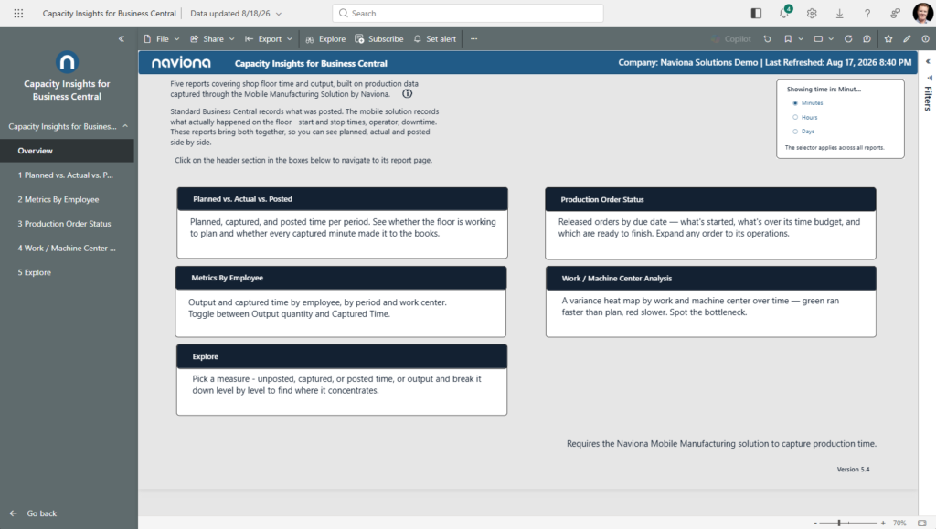Collapse Capacity Insights pages list
The width and height of the screenshot is (936, 529).
[x=125, y=126]
